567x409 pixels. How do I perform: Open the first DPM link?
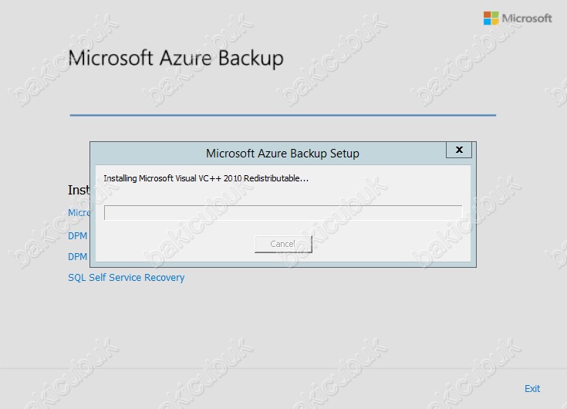(x=78, y=236)
